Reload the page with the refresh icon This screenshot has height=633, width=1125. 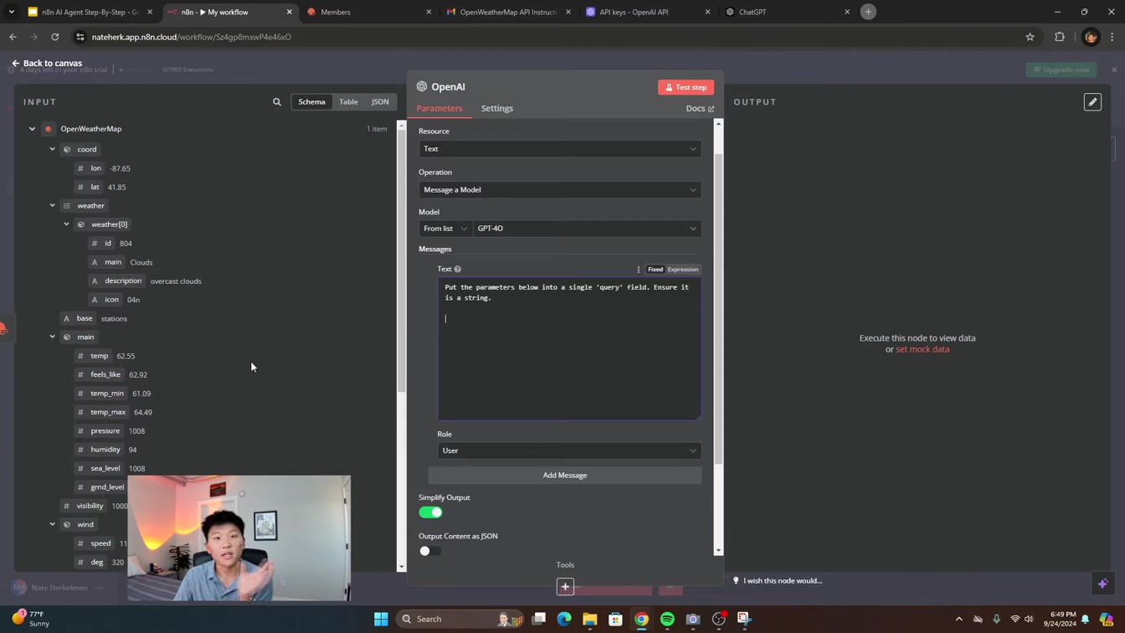coord(55,37)
